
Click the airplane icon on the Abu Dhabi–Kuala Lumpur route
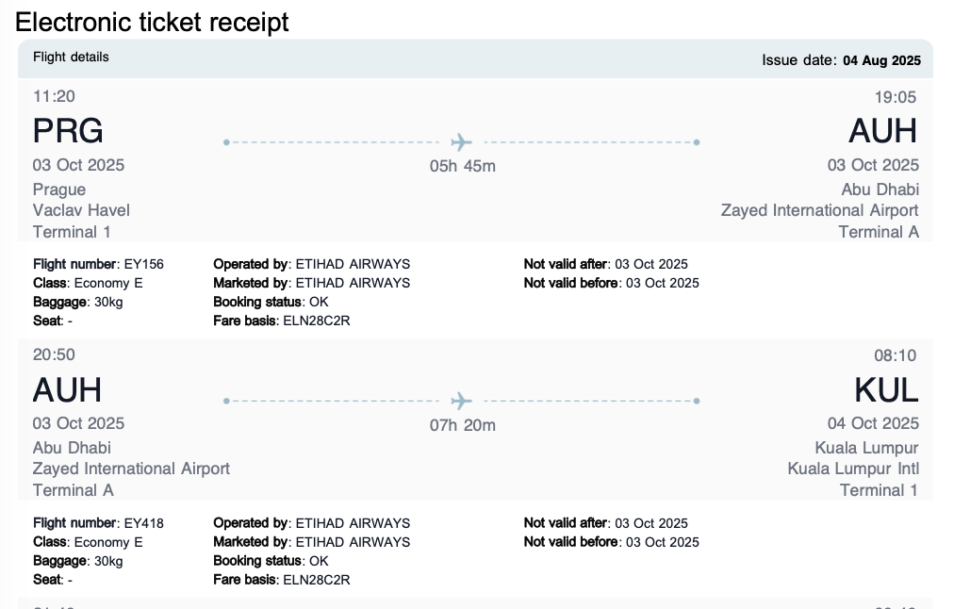461,401
